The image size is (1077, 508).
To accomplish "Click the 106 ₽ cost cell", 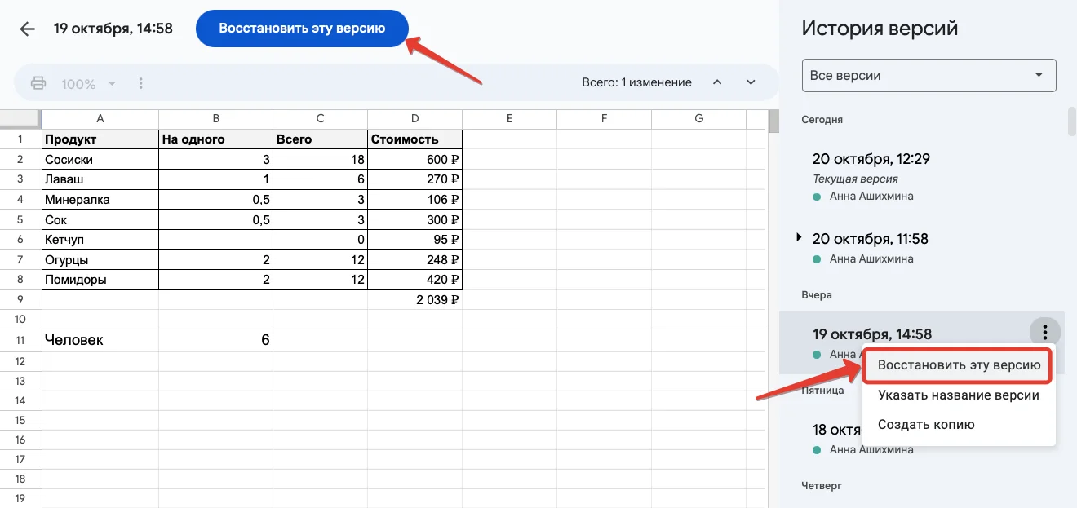I will click(x=414, y=199).
